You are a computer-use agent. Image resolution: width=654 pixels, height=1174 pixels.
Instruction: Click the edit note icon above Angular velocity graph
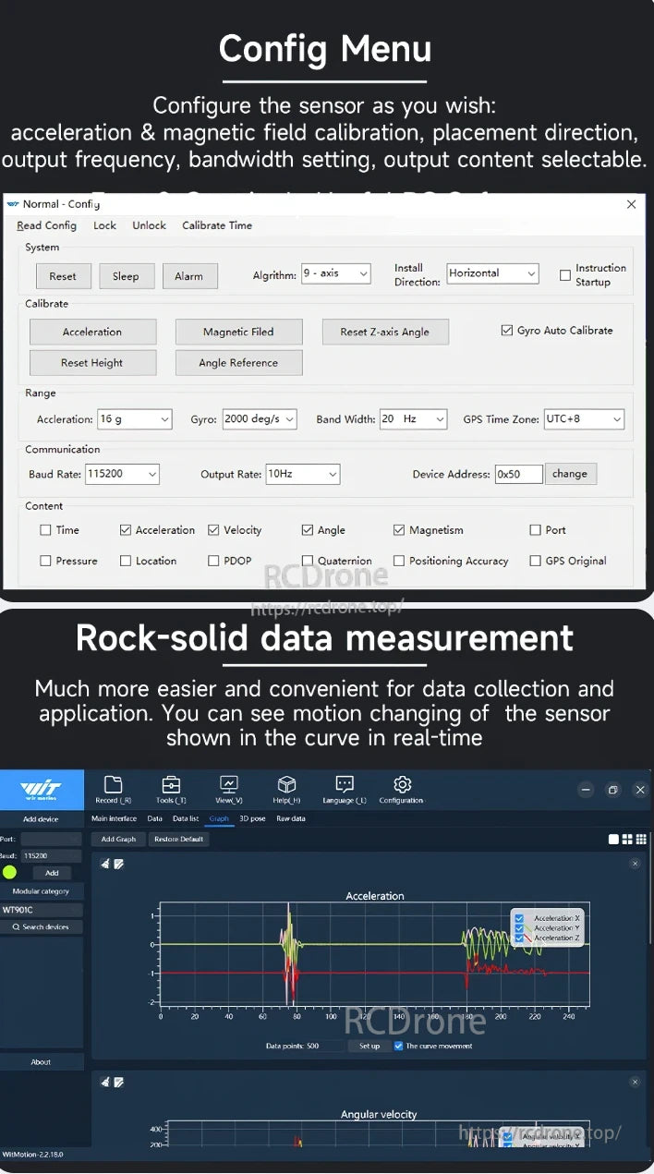118,1082
